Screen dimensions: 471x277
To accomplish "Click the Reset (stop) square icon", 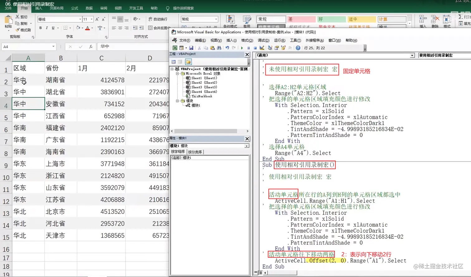I will (x=255, y=48).
